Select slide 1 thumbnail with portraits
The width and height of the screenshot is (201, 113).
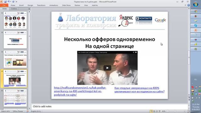point(15,20)
